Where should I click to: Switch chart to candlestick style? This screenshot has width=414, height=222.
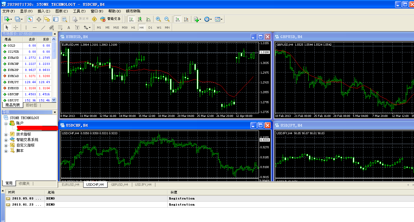pos(140,19)
